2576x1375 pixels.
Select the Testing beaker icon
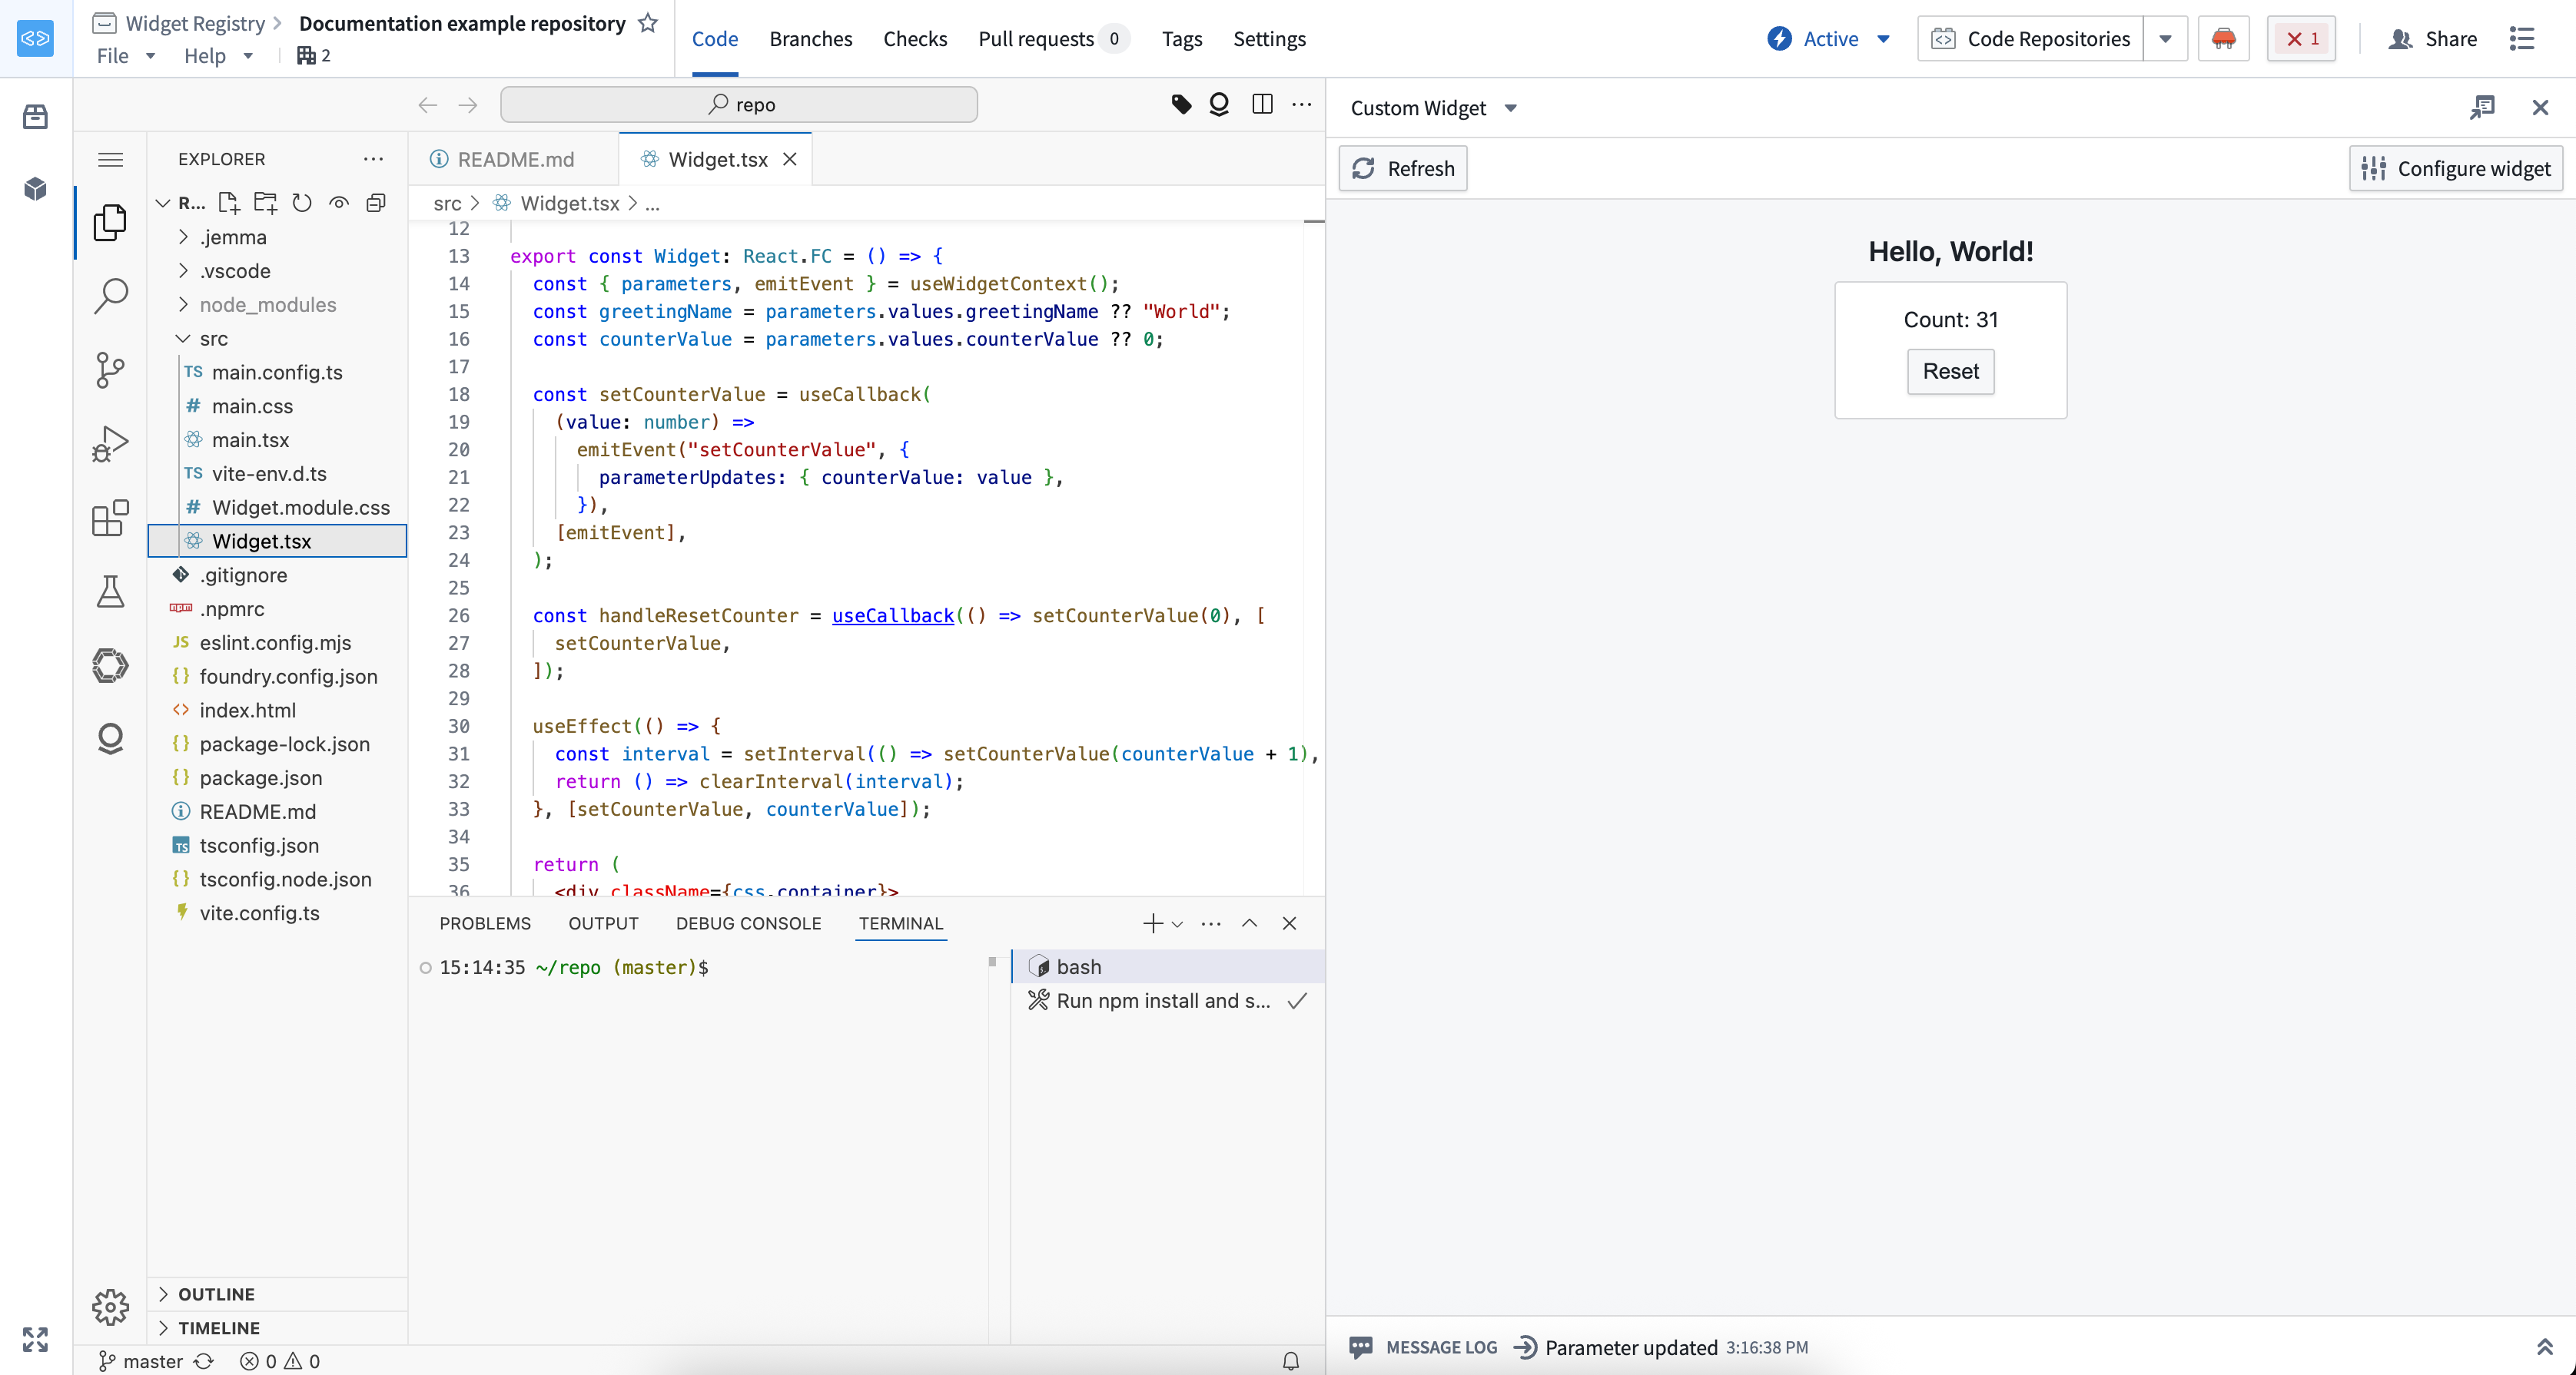(x=110, y=591)
